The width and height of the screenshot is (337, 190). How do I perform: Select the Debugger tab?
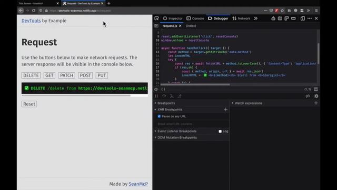[x=218, y=18]
